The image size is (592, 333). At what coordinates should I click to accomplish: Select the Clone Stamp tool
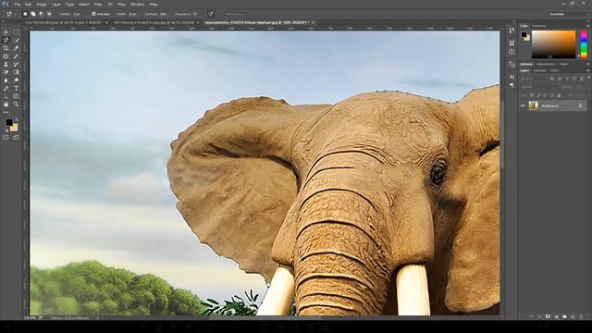click(6, 64)
